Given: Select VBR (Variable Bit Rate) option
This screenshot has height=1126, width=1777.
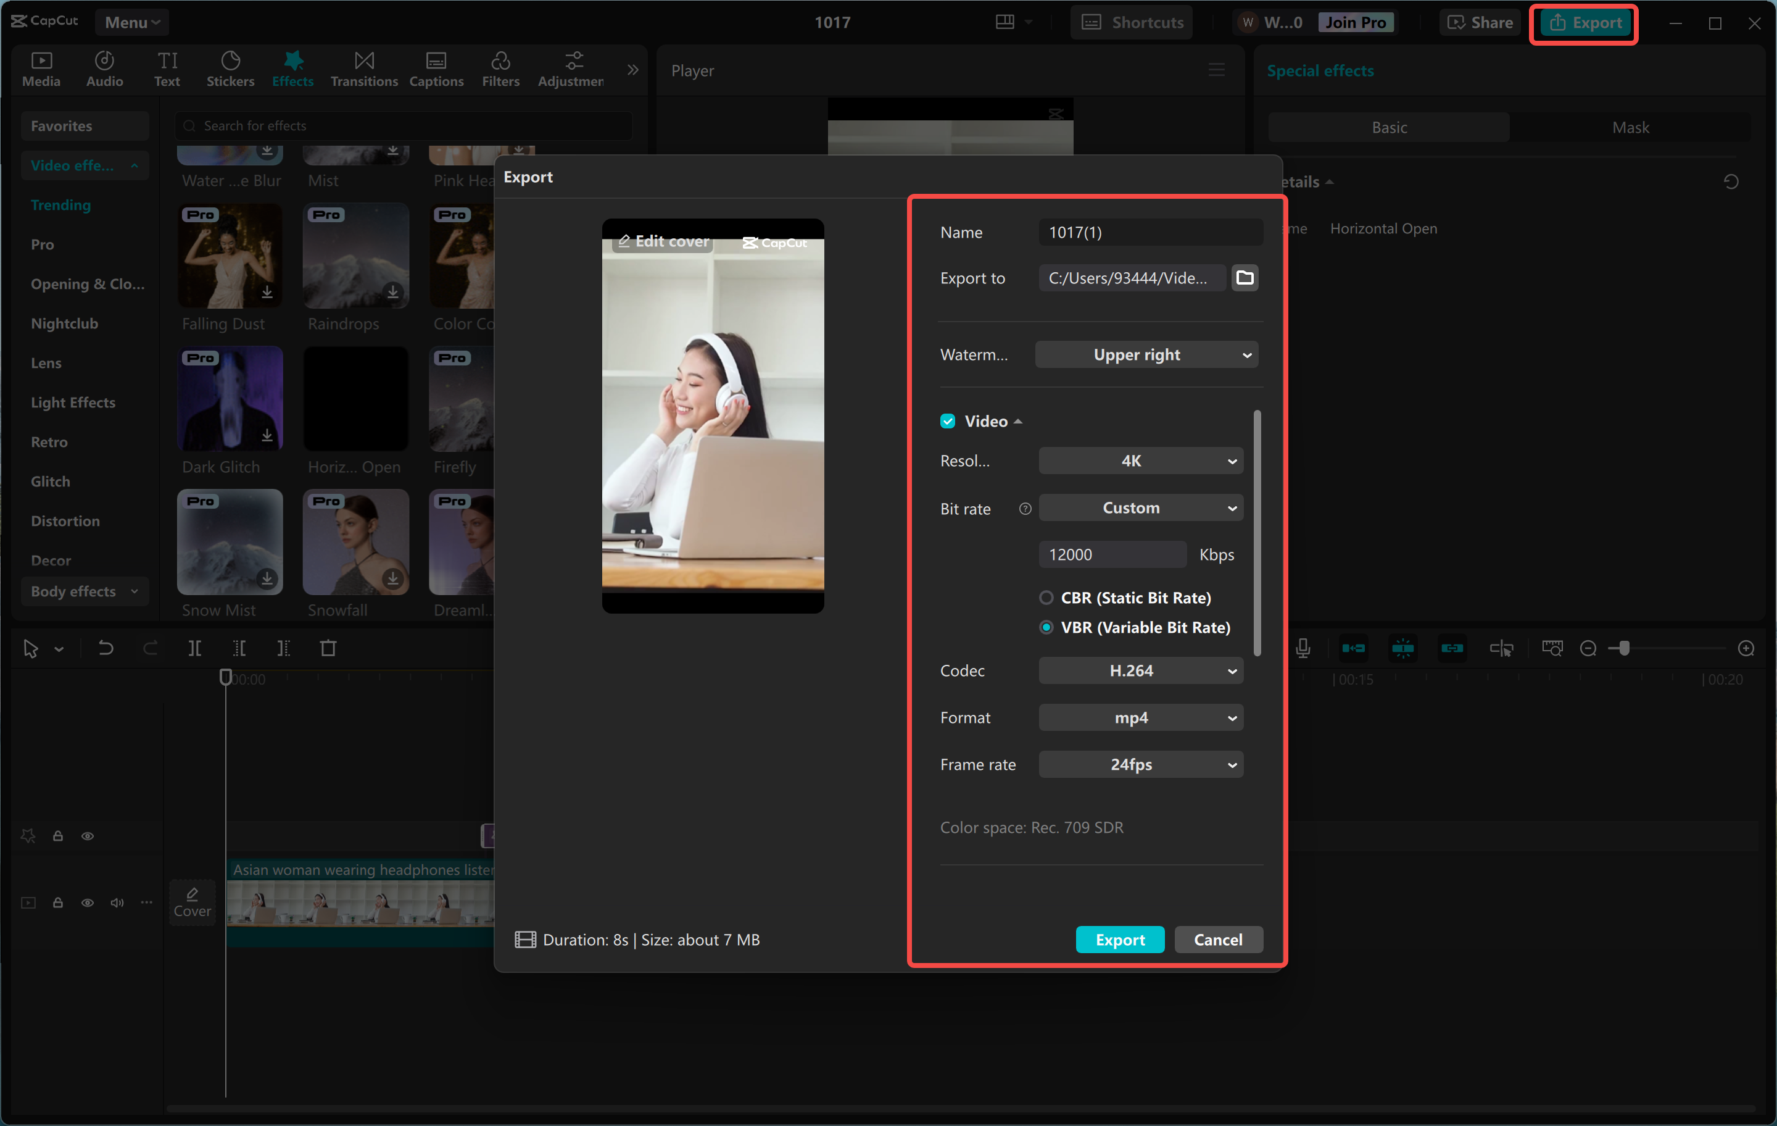Looking at the screenshot, I should [1046, 627].
